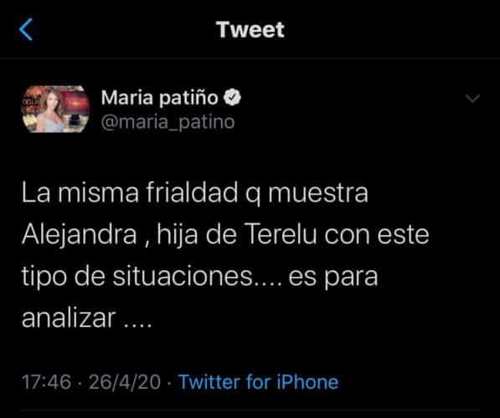Image resolution: width=500 pixels, height=418 pixels.
Task: Click the words es para in the tweet
Action: (333, 278)
